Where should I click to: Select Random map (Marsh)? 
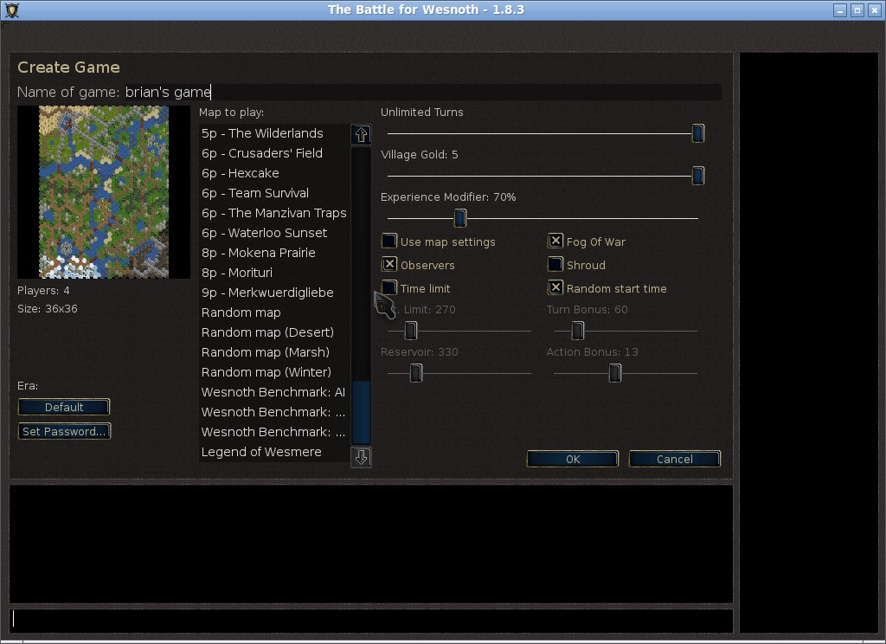274,352
